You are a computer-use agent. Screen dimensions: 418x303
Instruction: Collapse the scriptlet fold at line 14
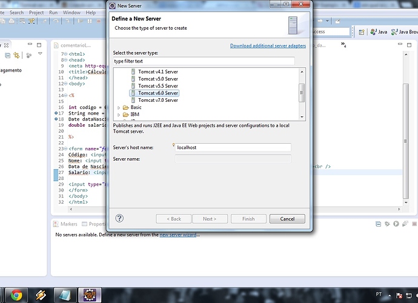[66, 96]
